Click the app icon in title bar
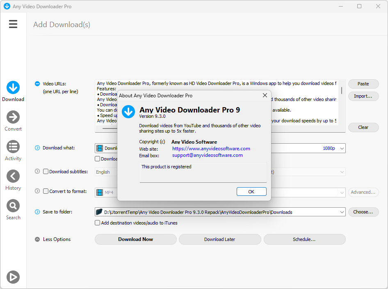The width and height of the screenshot is (388, 289). [7, 6]
